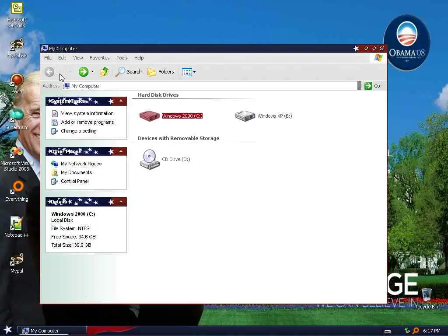Click the My Documents folder icon

tap(55, 172)
